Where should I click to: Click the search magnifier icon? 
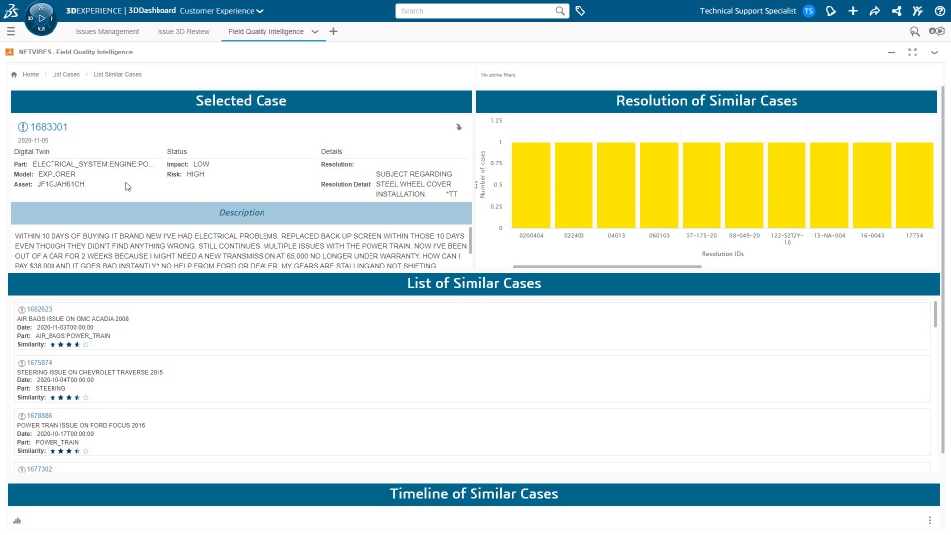click(x=559, y=11)
